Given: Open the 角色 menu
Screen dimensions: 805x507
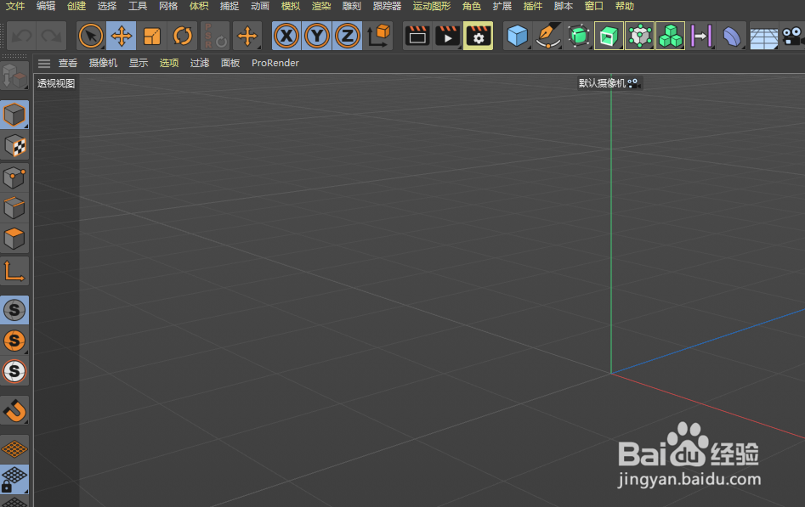Looking at the screenshot, I should click(471, 6).
